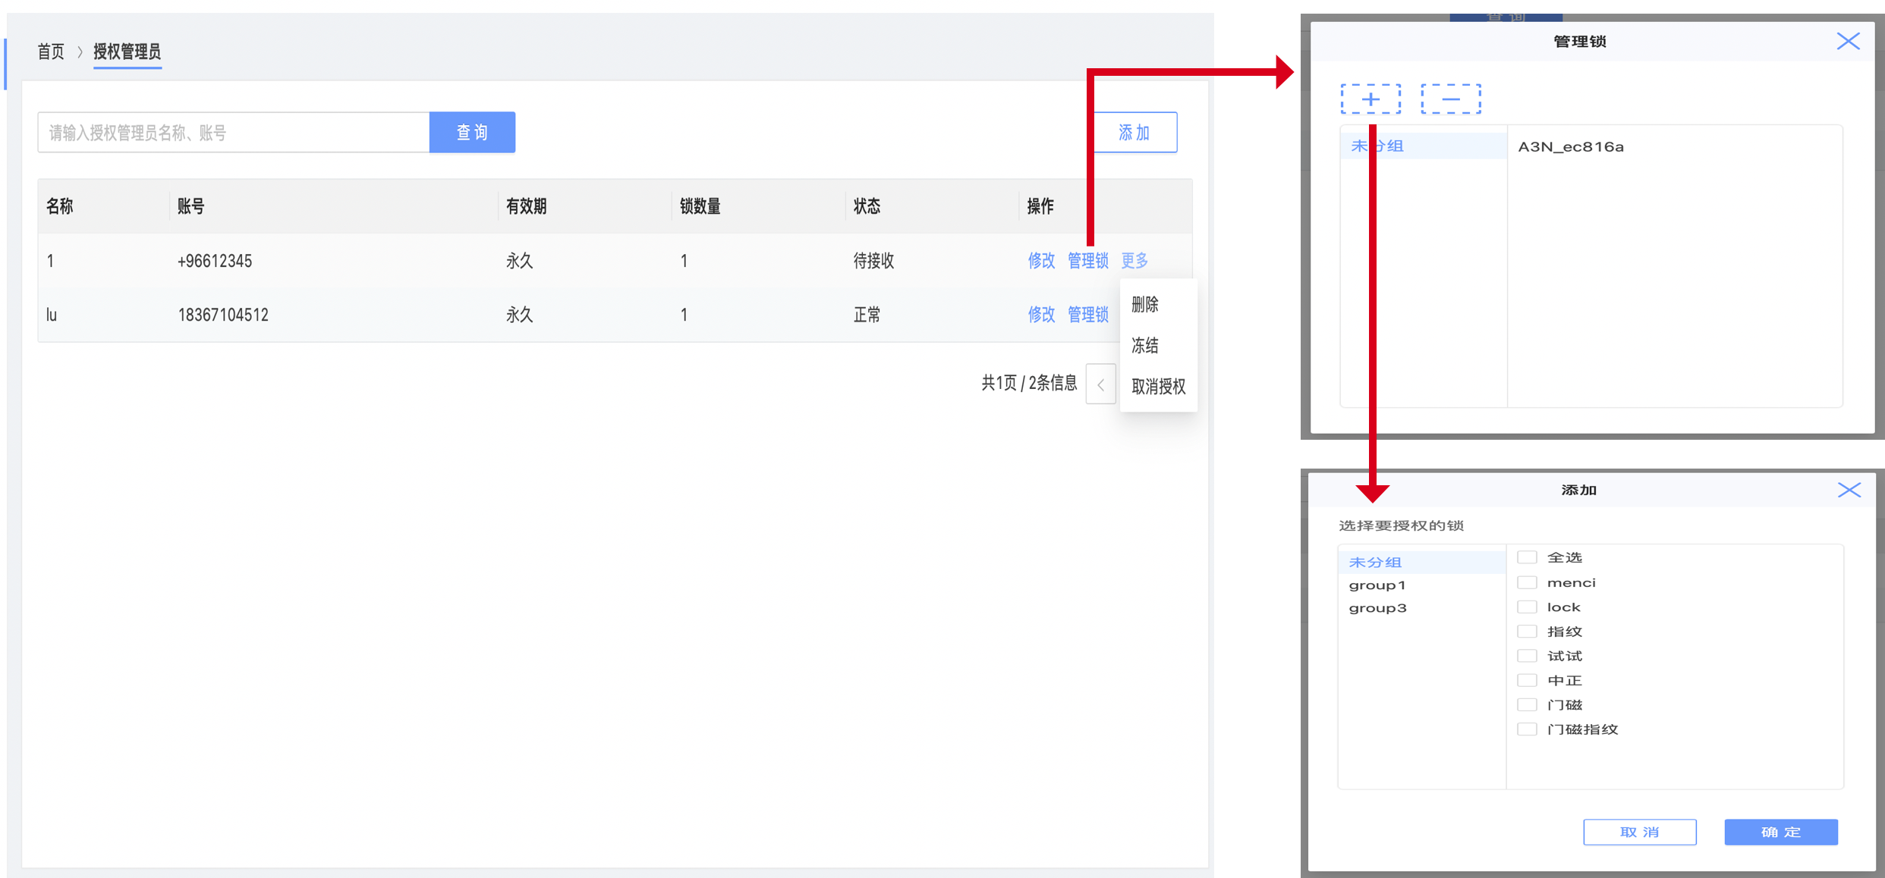Select group1 in lock group list

coord(1377,585)
